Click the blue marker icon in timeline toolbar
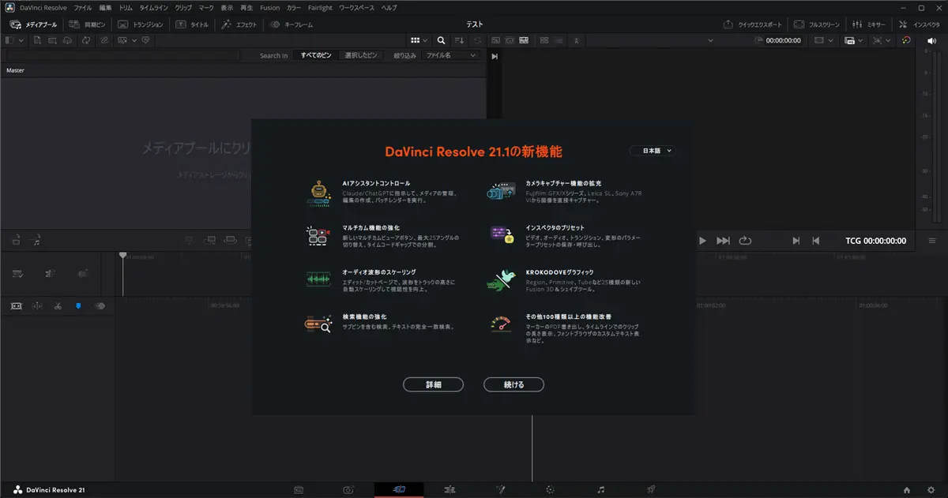Screen dimensions: 948x498 click(78, 305)
